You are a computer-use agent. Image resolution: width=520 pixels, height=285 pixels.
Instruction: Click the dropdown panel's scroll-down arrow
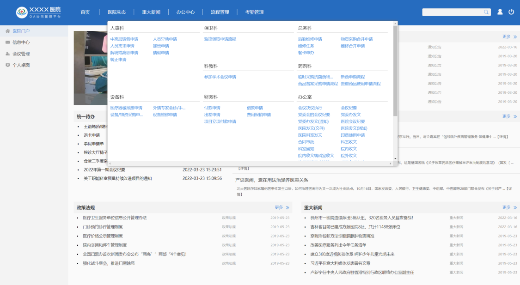(x=395, y=158)
